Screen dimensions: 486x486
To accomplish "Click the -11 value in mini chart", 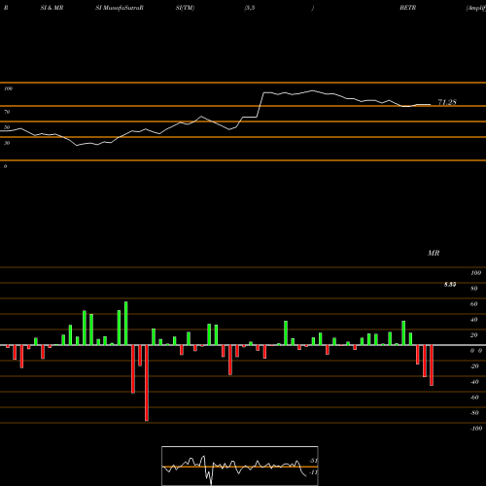I will 313,472.
